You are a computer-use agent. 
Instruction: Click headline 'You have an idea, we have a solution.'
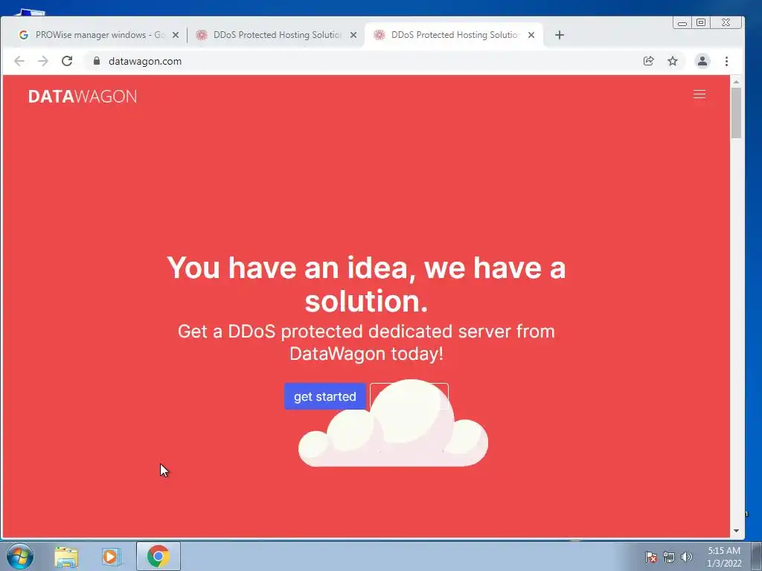click(x=366, y=284)
